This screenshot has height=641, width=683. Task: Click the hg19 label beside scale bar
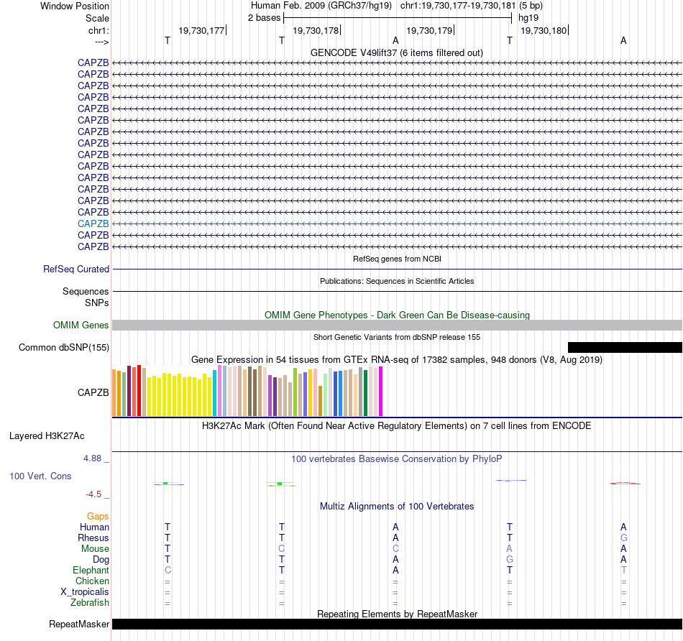(x=528, y=18)
